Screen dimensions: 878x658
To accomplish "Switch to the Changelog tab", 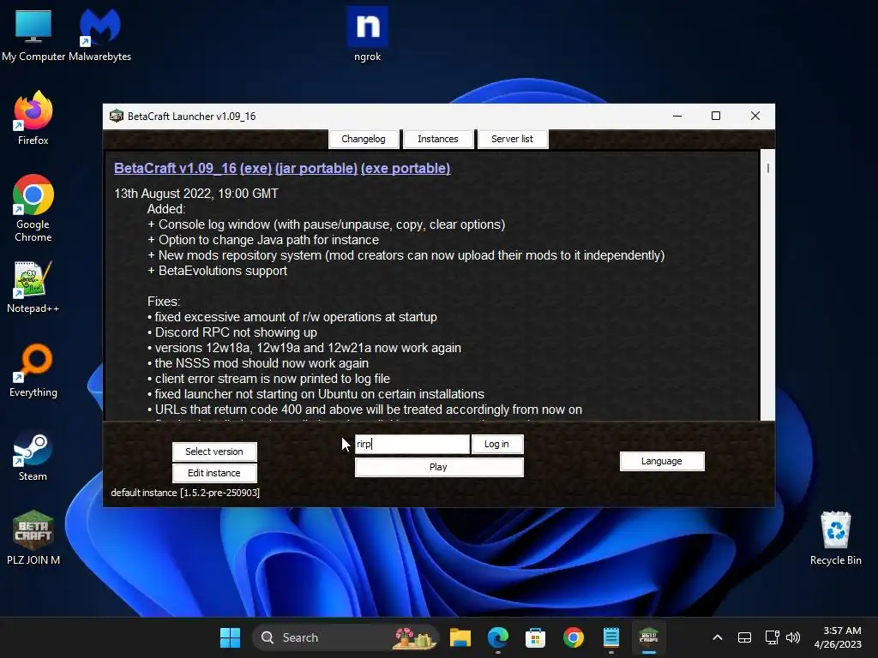I will tap(364, 139).
